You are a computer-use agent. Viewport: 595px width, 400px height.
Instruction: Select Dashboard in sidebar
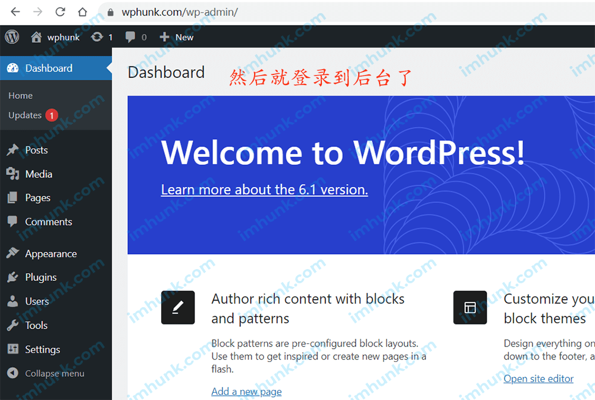tap(49, 68)
